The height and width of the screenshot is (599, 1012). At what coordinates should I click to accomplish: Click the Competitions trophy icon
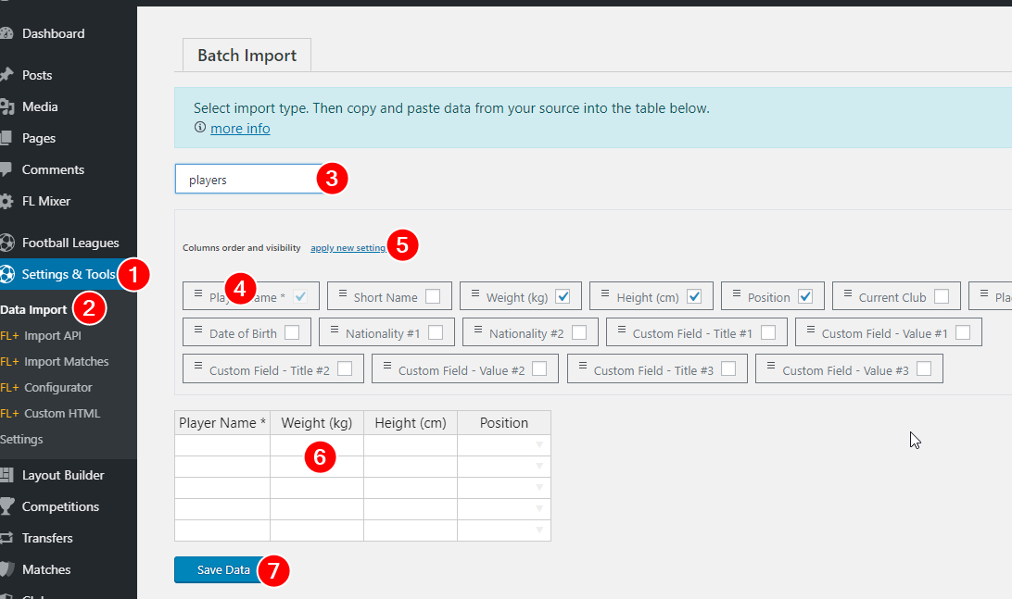tap(6, 506)
